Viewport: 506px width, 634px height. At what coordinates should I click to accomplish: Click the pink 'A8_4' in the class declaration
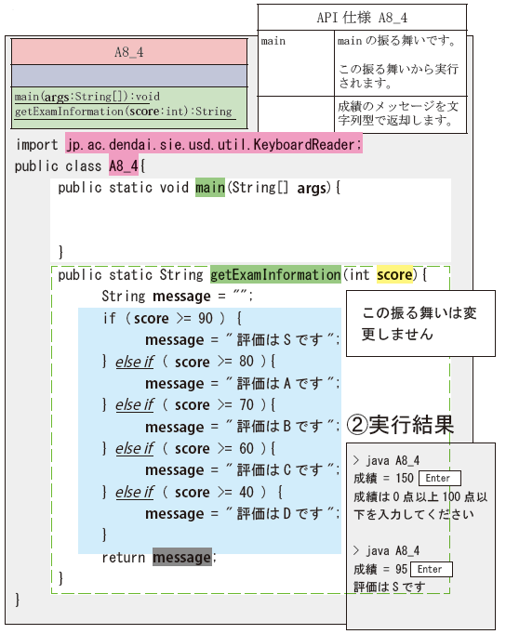(x=124, y=165)
